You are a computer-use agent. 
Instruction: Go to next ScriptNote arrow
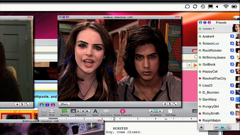160,111
